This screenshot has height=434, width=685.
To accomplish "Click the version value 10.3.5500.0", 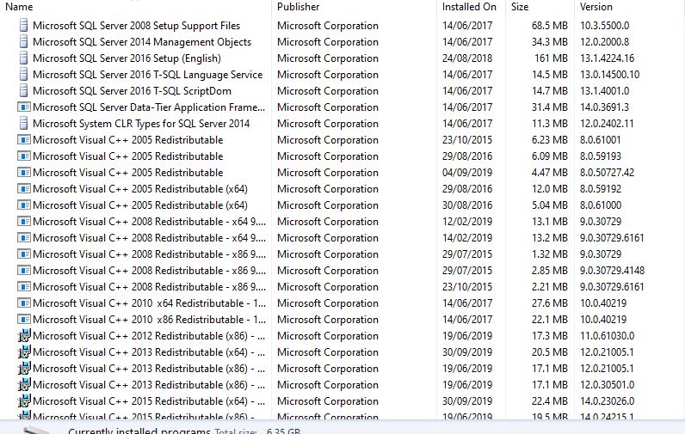I will tap(605, 26).
